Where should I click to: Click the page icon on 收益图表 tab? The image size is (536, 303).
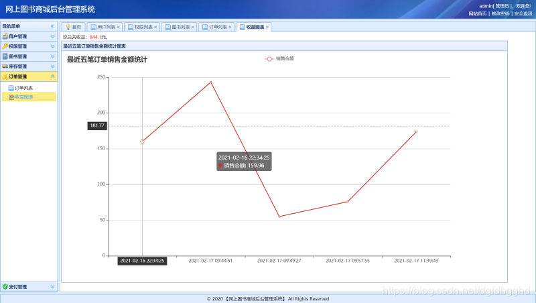click(243, 27)
